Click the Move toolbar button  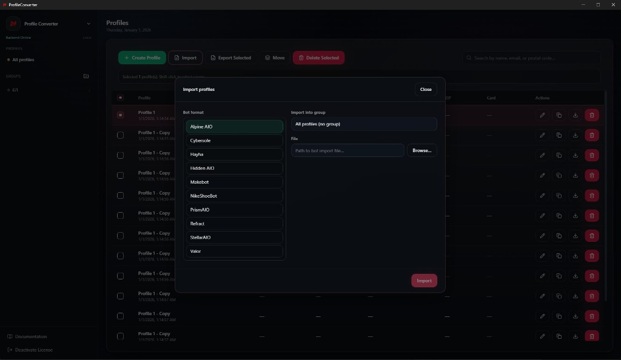[275, 58]
